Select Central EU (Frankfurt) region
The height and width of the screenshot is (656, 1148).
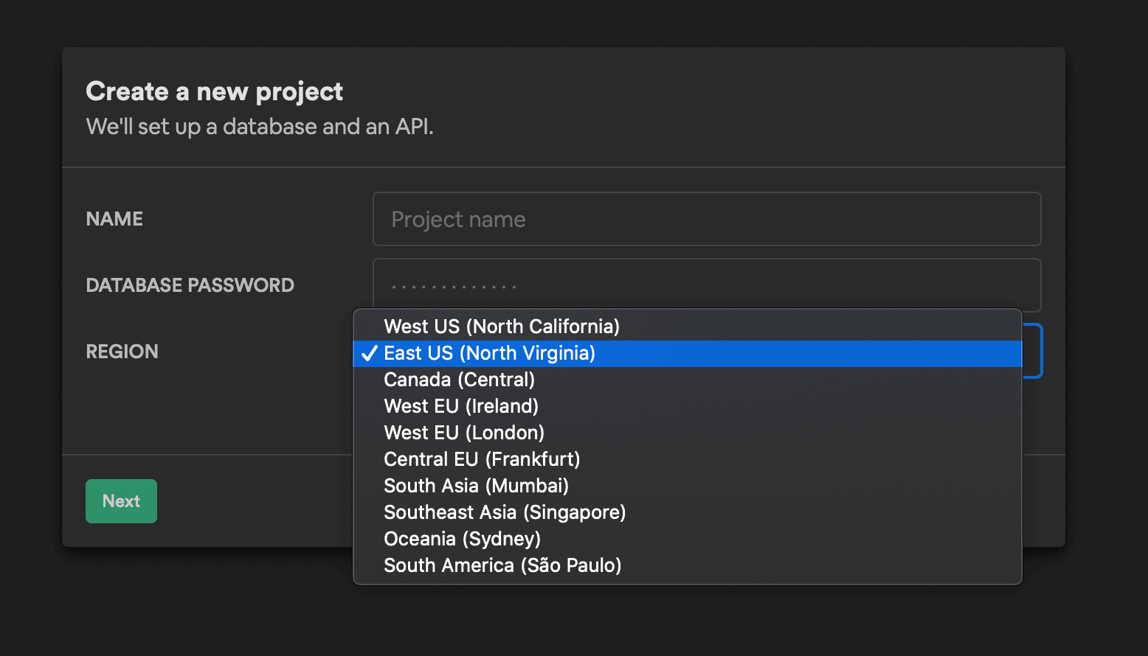(x=482, y=459)
